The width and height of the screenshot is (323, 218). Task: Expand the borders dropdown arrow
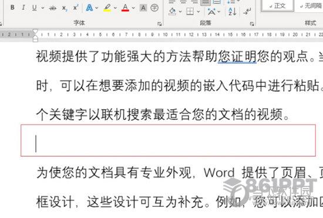[198, 12]
